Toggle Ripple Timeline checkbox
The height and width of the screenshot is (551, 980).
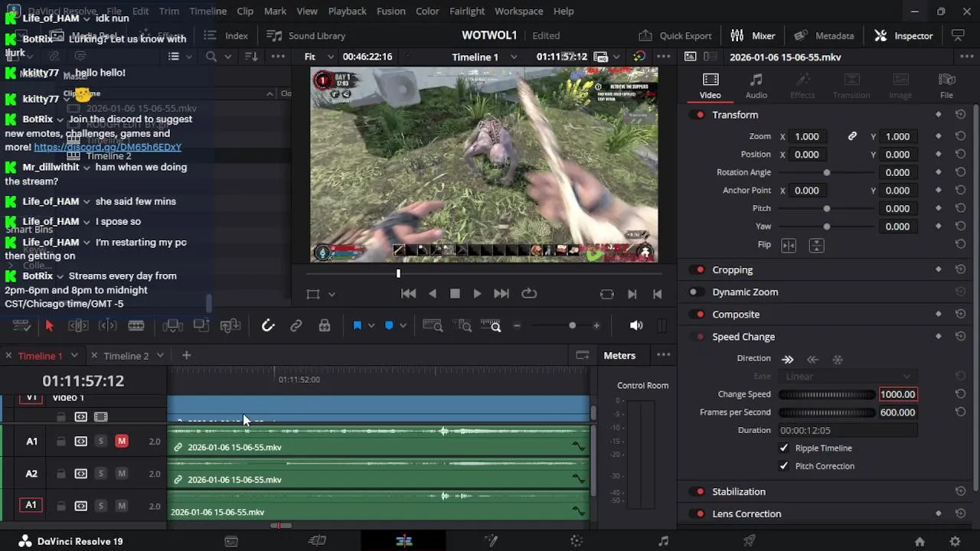(784, 448)
